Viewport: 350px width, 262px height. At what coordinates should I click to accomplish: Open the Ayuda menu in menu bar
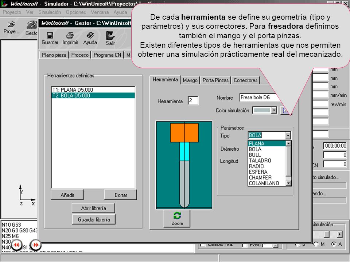pyautogui.click(x=120, y=12)
